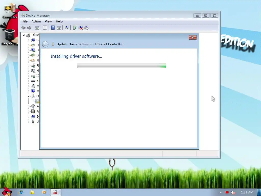Expand the System devices category arrow
261x196 pixels.
coord(29,116)
